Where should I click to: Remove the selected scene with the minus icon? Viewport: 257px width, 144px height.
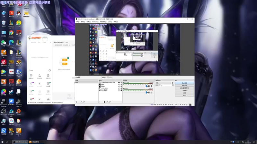(79, 102)
